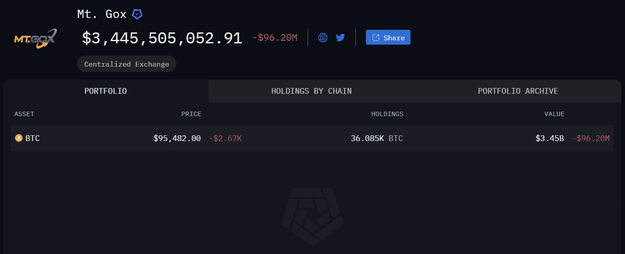Click the Mt. Gox logo image

click(35, 39)
